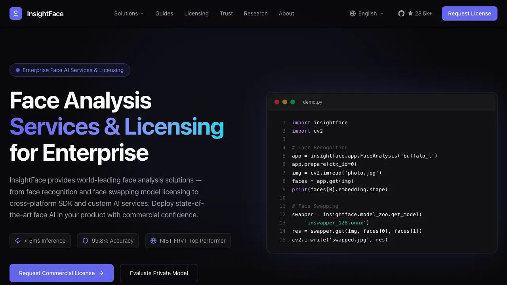
Task: Open the English language selector
Action: point(367,13)
